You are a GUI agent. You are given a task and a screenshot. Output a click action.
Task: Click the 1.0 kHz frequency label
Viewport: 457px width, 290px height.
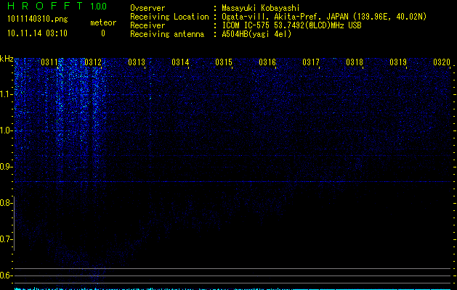click(6, 130)
